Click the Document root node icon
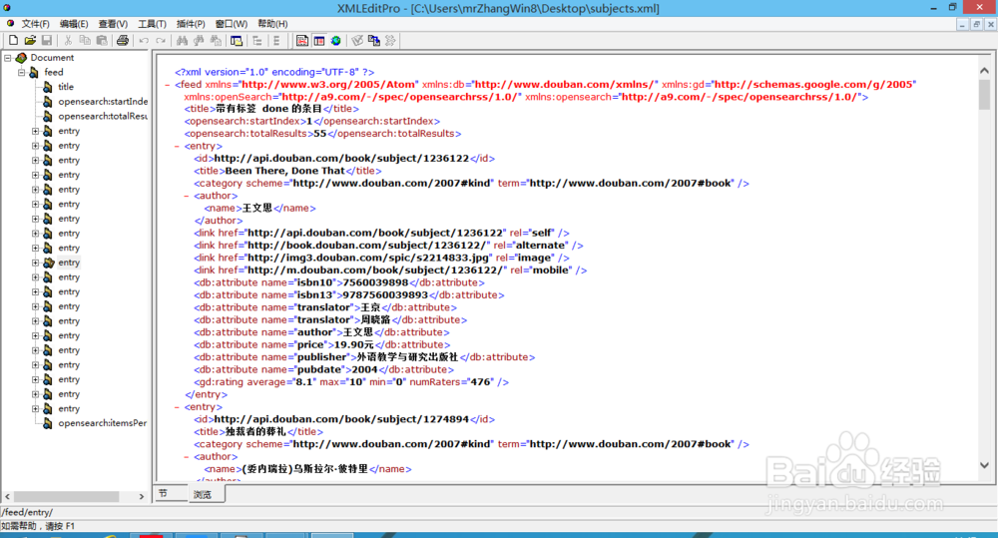This screenshot has width=998, height=538. click(x=21, y=57)
